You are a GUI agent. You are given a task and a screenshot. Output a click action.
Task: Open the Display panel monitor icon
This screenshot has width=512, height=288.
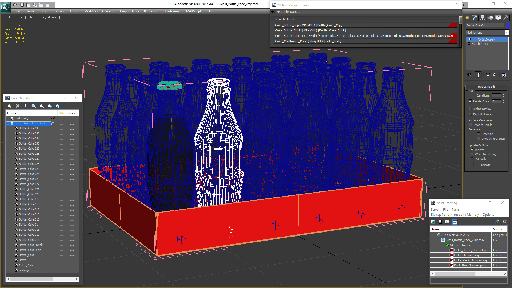tap(498, 18)
